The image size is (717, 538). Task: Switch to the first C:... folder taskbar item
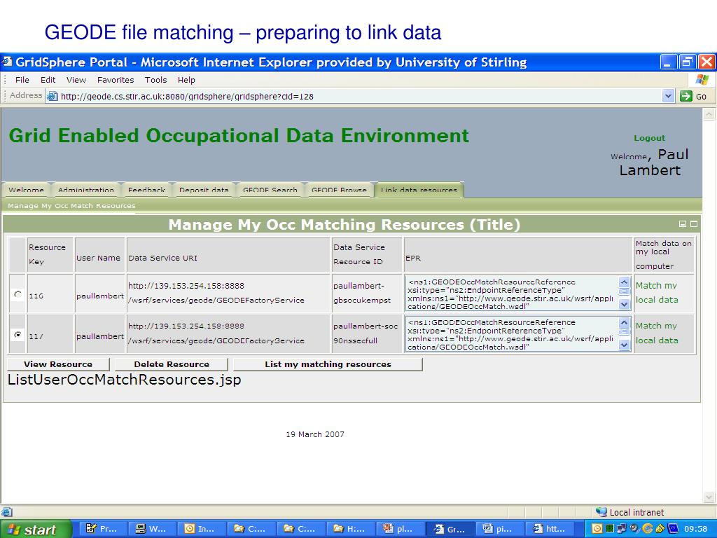click(x=251, y=529)
